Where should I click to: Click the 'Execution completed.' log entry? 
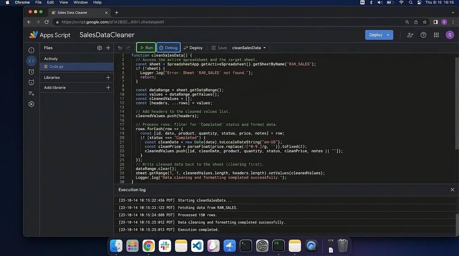click(199, 230)
